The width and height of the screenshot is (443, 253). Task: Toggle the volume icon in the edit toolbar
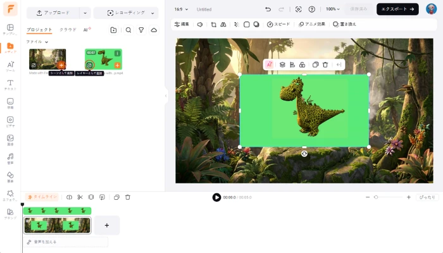pyautogui.click(x=200, y=24)
